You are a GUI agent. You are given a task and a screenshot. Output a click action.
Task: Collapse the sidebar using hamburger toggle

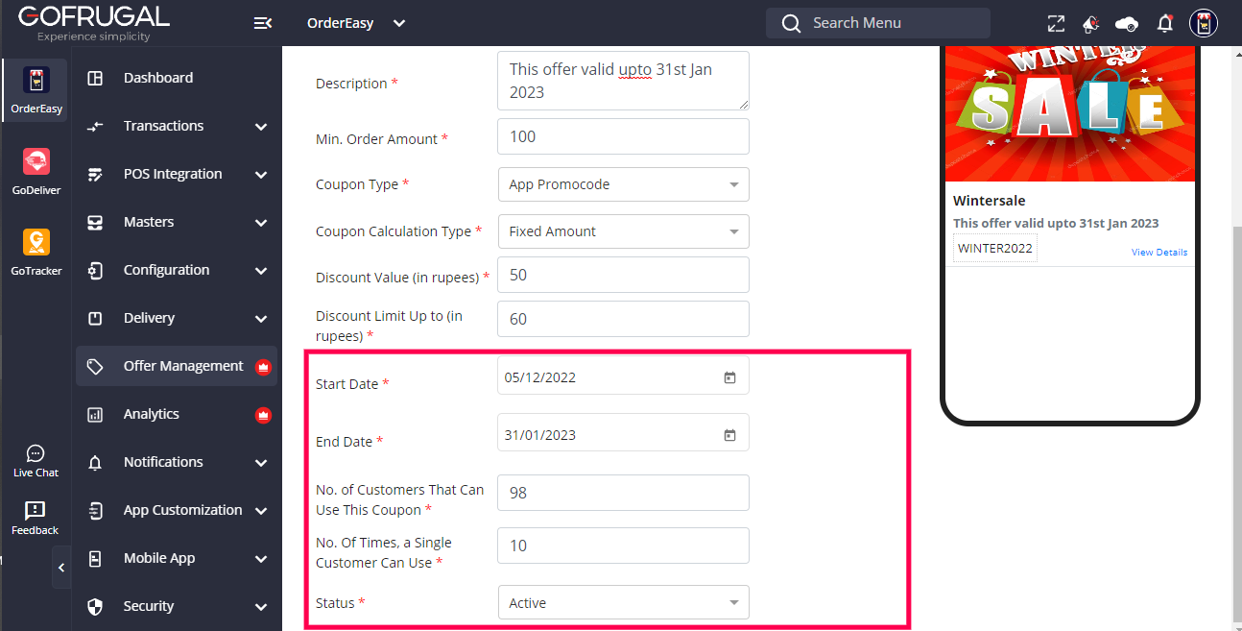coord(262,23)
